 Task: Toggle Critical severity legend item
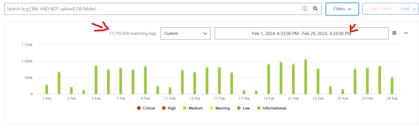click(x=146, y=108)
